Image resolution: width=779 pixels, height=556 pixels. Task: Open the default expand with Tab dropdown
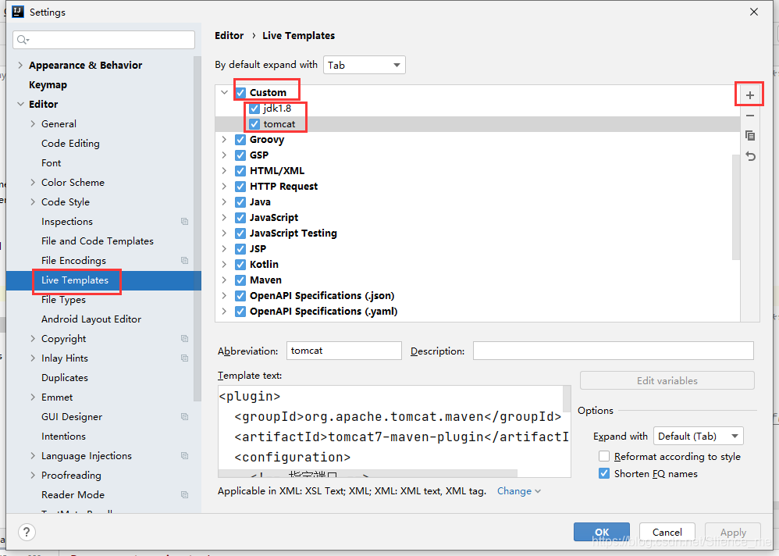pyautogui.click(x=365, y=65)
